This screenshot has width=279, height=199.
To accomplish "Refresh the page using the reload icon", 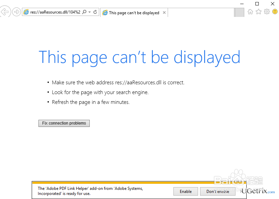I will [x=95, y=12].
